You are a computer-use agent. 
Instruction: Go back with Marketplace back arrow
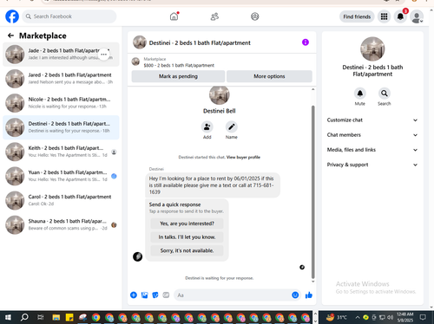pyautogui.click(x=10, y=36)
